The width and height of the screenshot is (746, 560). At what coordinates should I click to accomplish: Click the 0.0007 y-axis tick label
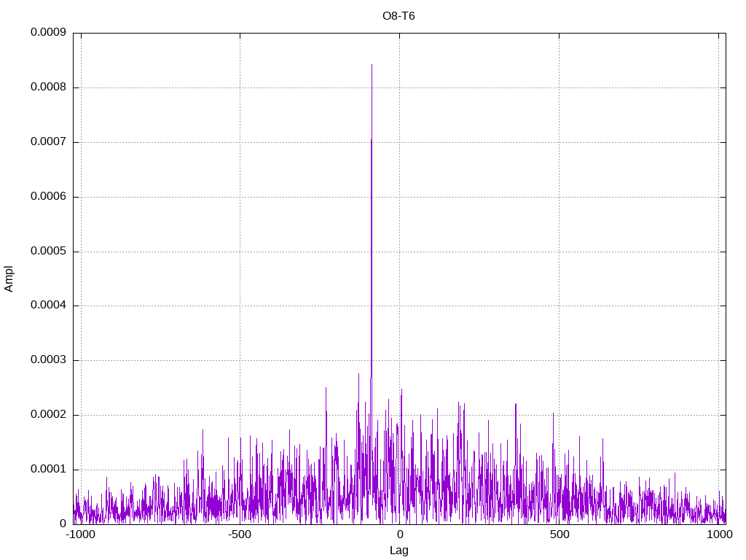(x=48, y=142)
